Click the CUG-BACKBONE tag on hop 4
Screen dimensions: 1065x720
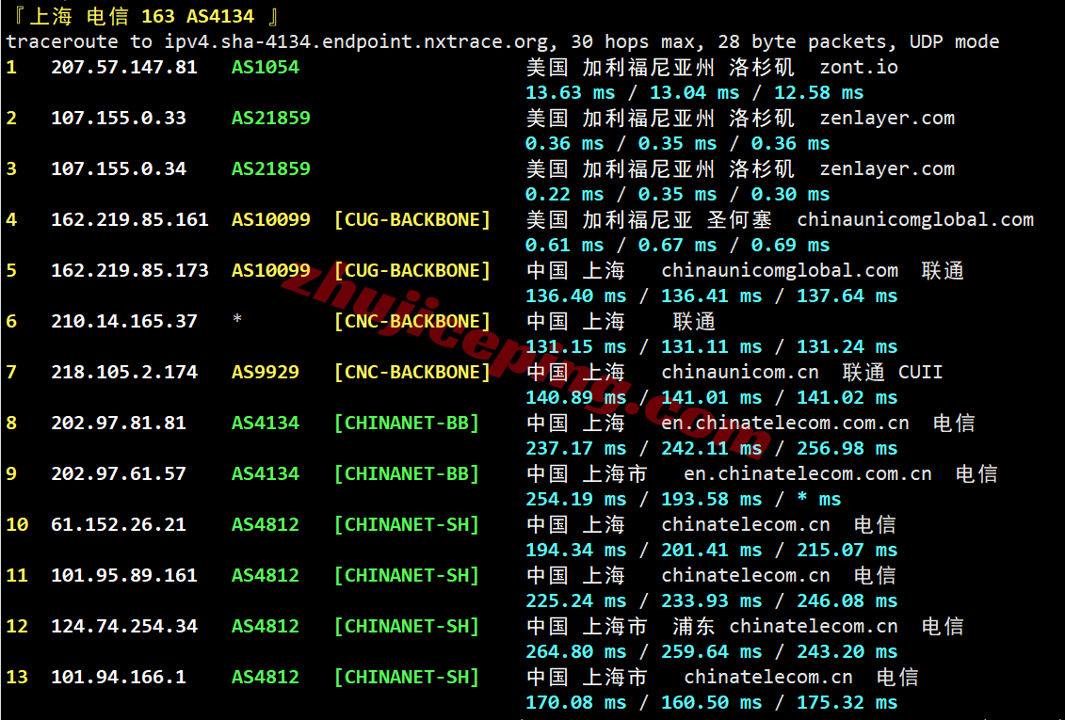coord(412,220)
